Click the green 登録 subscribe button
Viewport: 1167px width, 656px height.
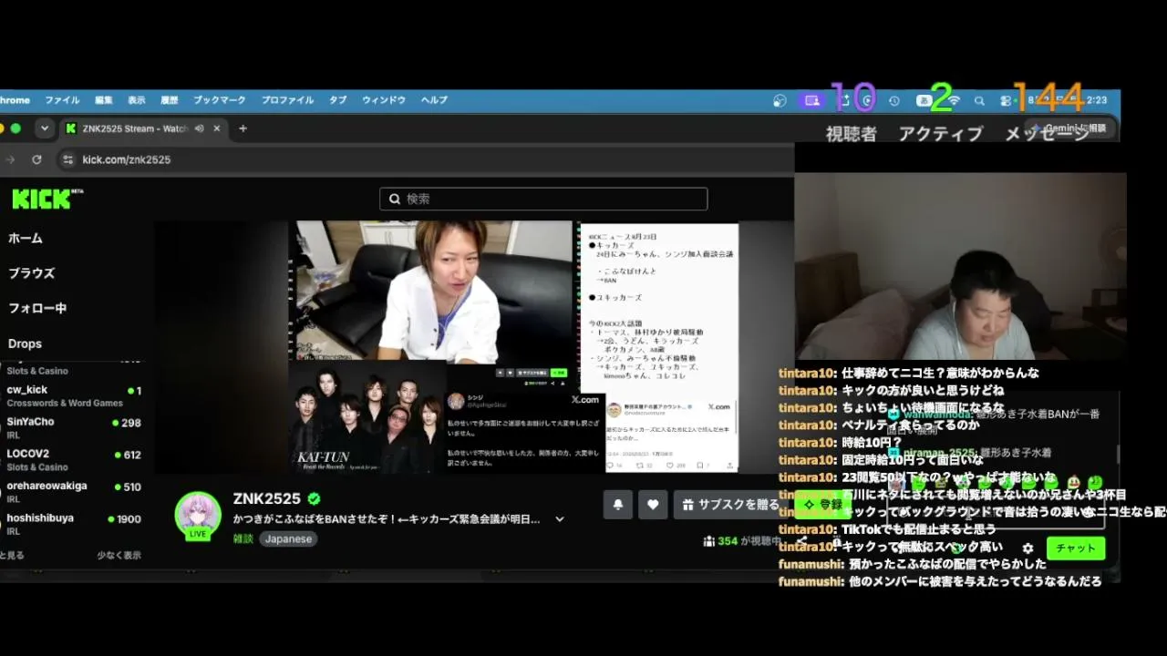pos(822,504)
